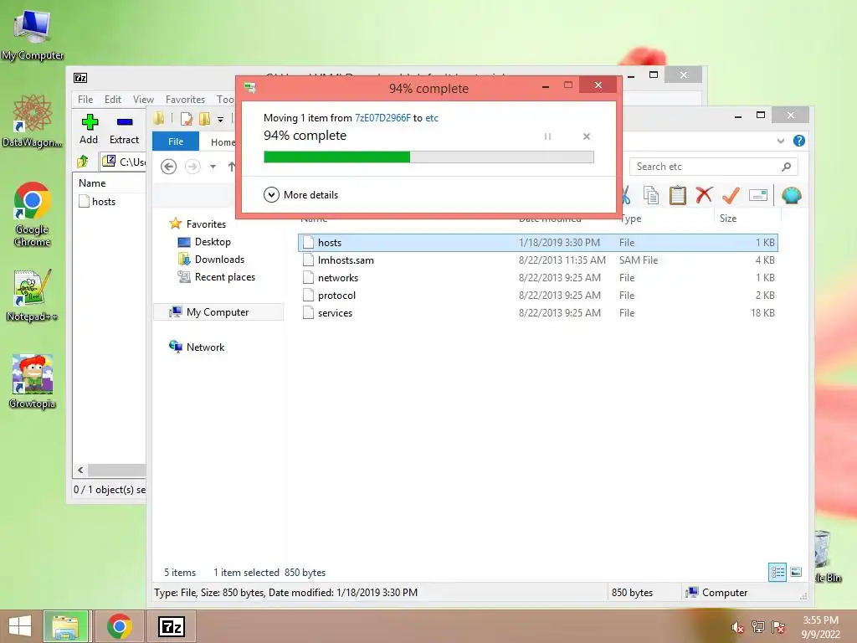This screenshot has width=857, height=643.
Task: Open Explorer Help question mark icon
Action: pos(799,141)
